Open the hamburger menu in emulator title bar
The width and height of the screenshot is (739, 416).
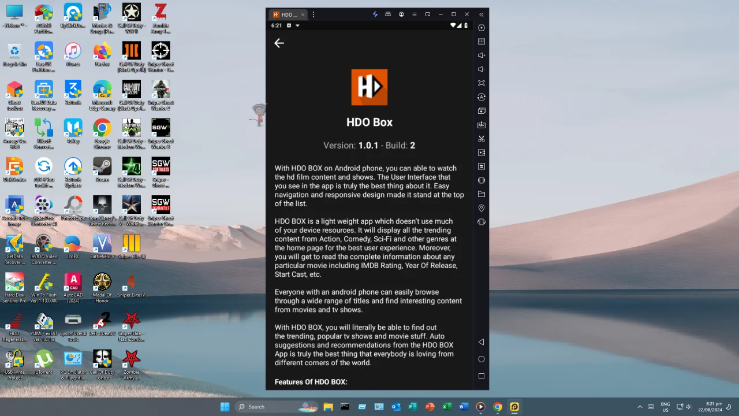coord(414,14)
